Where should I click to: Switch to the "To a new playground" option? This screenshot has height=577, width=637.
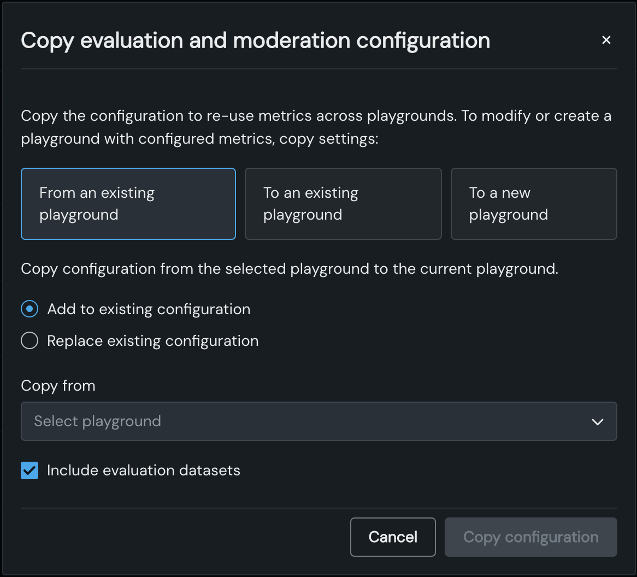coord(533,204)
